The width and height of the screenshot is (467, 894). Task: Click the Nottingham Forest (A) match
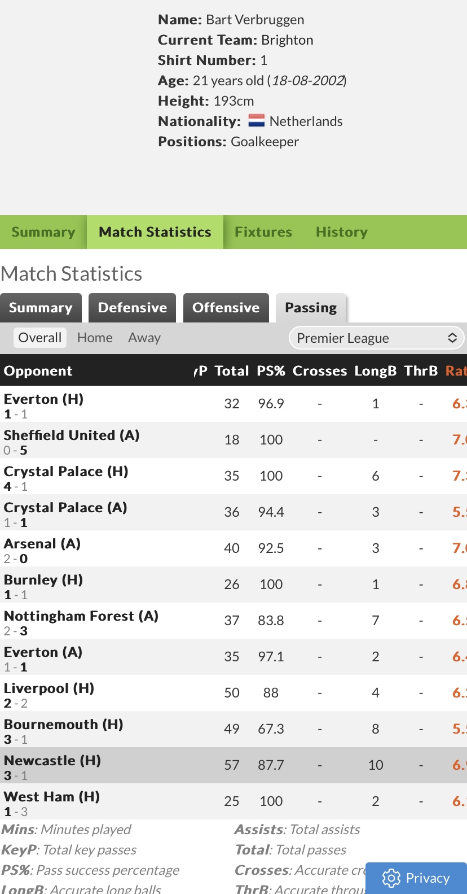[81, 616]
